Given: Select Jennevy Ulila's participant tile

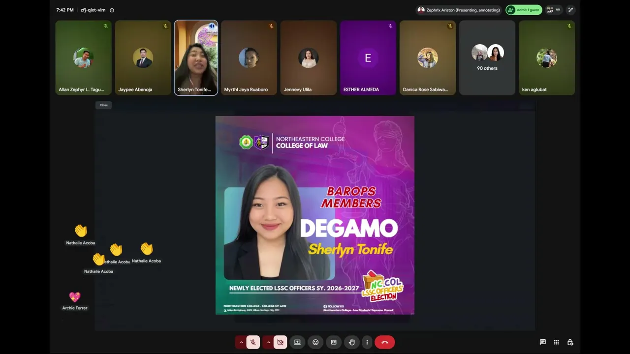Looking at the screenshot, I should pos(308,58).
